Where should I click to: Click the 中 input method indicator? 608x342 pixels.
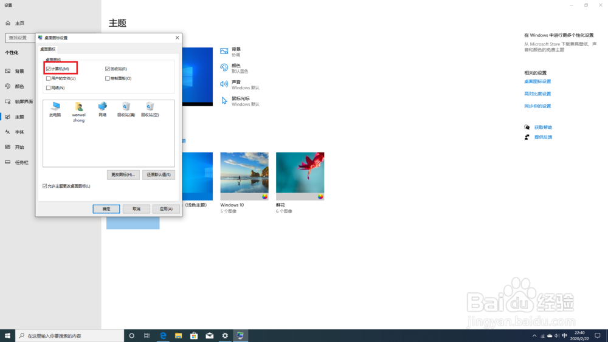coord(565,336)
